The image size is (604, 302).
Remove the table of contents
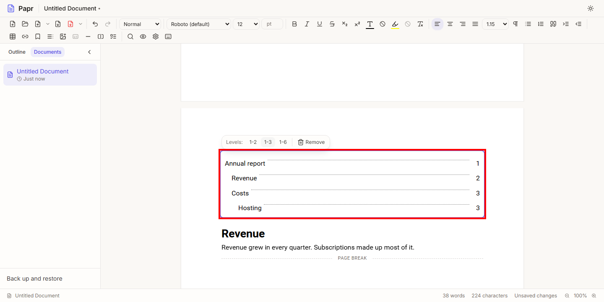click(311, 142)
